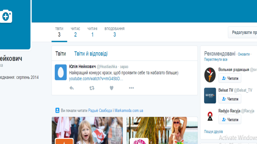Follow Вольная рэдакцыя with Читати button
257x144 pixels.
(230, 78)
